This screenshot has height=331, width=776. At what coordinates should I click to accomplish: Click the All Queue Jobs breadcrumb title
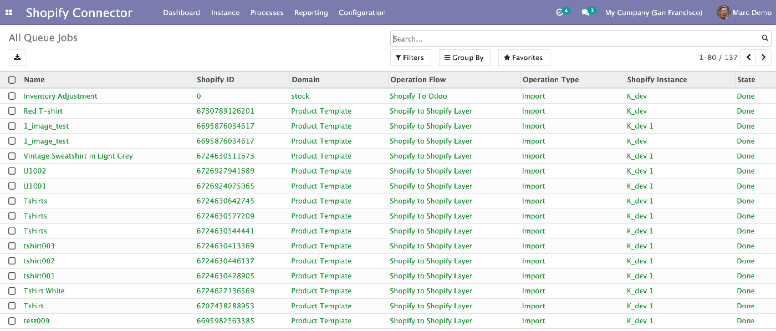pyautogui.click(x=43, y=38)
